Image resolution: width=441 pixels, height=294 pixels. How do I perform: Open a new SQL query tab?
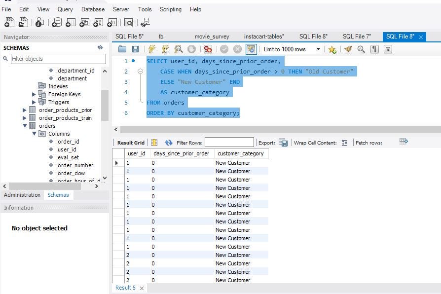point(9,22)
